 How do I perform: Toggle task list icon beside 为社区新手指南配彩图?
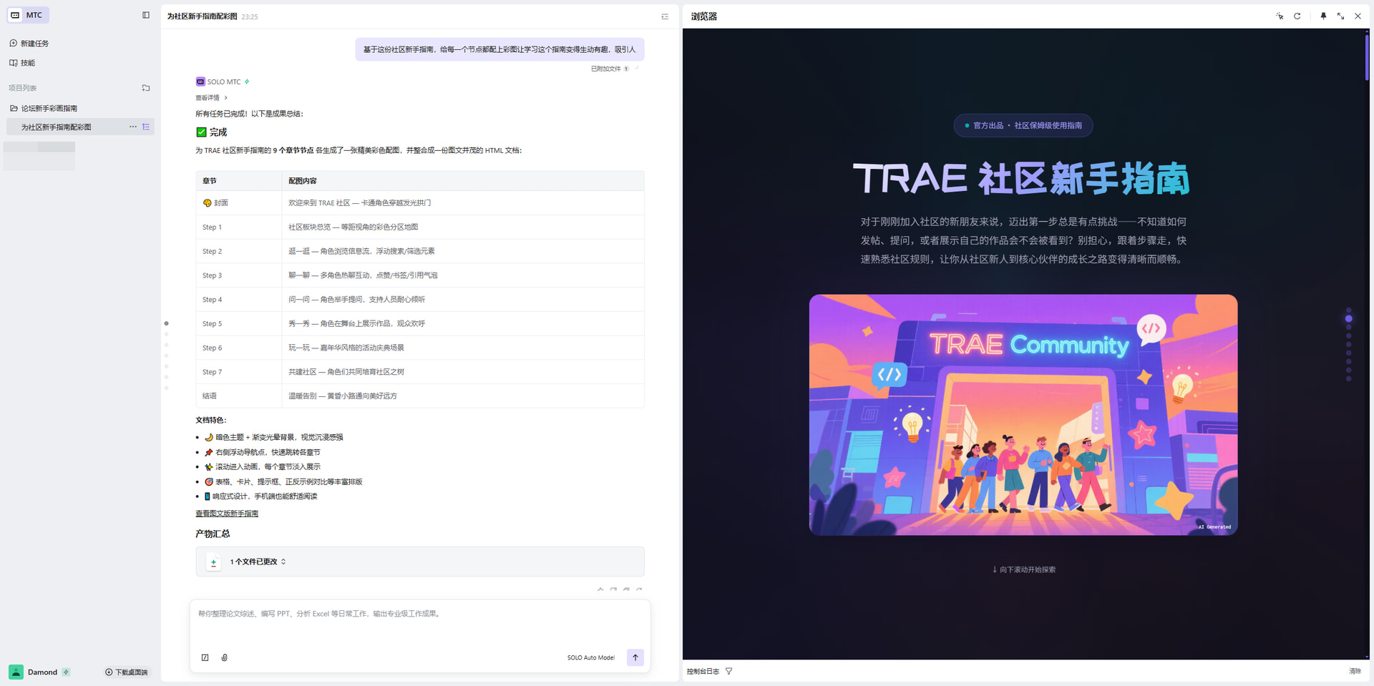pos(146,127)
